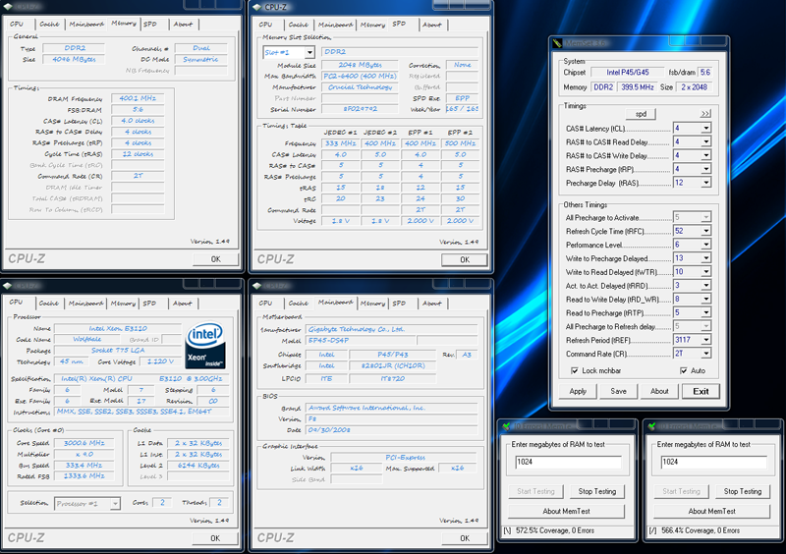The height and width of the screenshot is (554, 786).
Task: Click the Manufacturer value Crucial Technology
Action: (360, 87)
